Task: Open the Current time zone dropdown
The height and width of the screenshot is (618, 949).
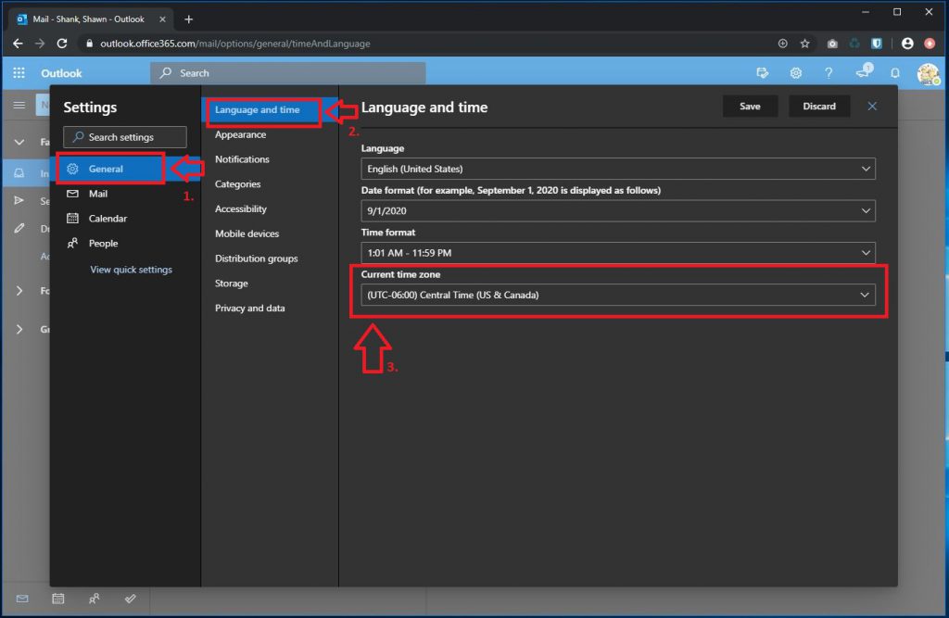Action: coord(618,295)
